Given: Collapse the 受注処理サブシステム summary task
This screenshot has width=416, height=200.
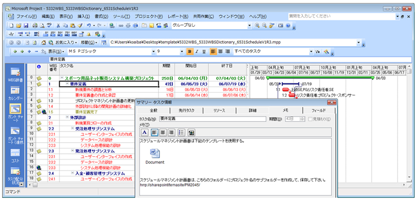Looking at the screenshot, I should pyautogui.click(x=73, y=128).
